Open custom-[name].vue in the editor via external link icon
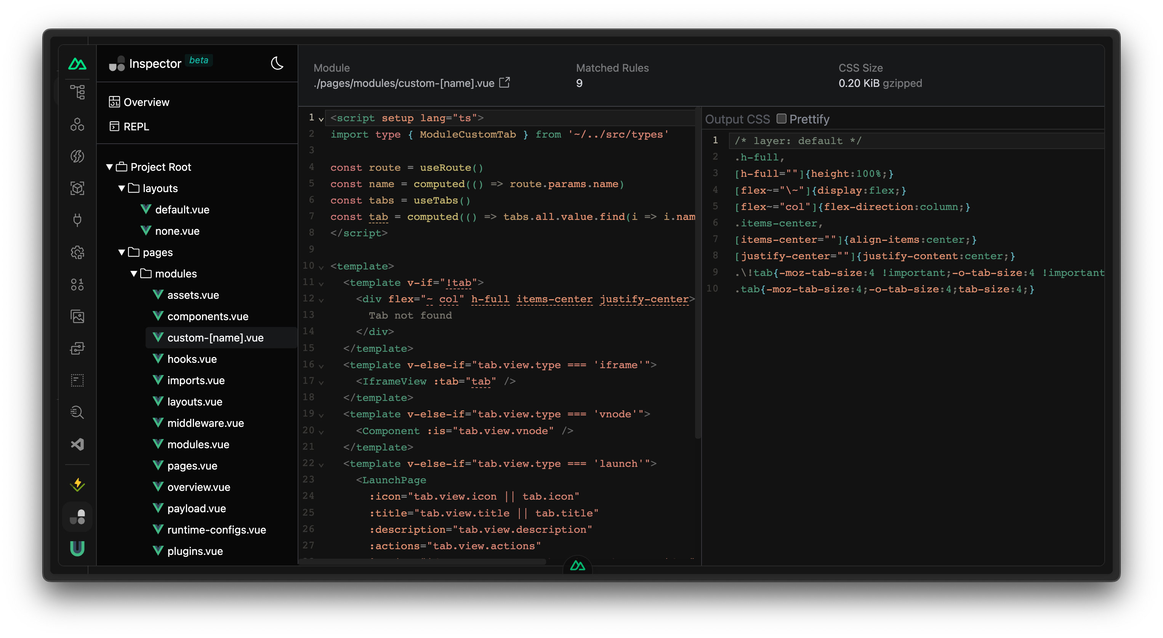1163x638 pixels. 504,82
